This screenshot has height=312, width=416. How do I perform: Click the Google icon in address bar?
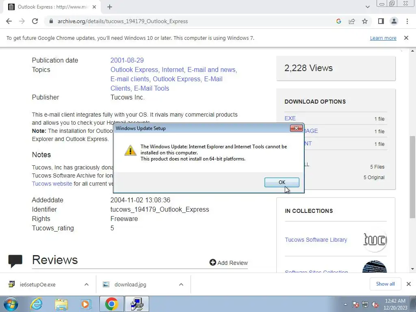338,21
